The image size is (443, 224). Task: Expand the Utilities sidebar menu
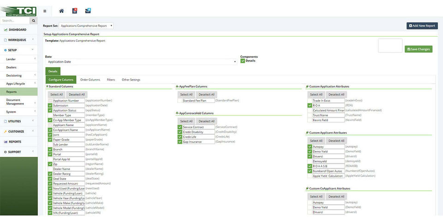(33, 121)
